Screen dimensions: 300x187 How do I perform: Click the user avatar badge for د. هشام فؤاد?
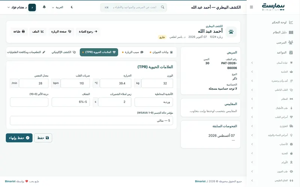click(x=32, y=7)
